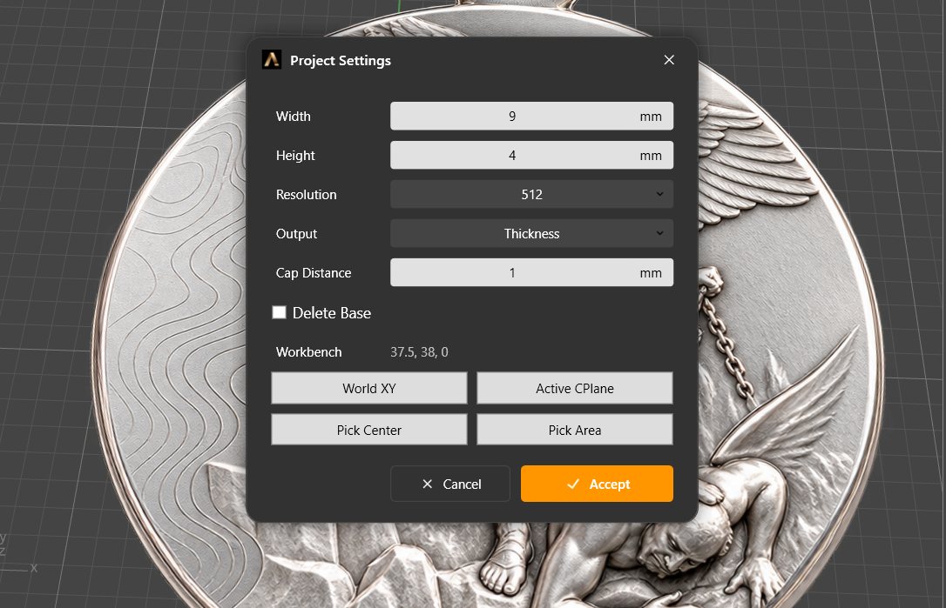The width and height of the screenshot is (946, 608).
Task: Open the Output dropdown showing Thickness
Action: (531, 234)
